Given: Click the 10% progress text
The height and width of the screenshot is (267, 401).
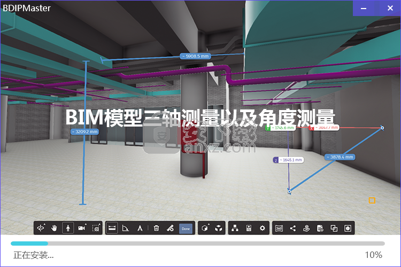Looking at the screenshot, I should click(373, 255).
